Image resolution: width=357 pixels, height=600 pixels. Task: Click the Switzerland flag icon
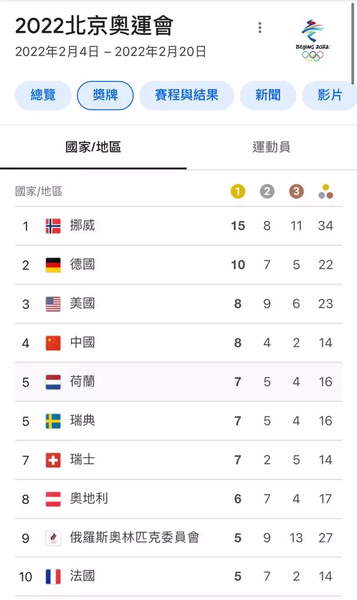click(x=53, y=460)
